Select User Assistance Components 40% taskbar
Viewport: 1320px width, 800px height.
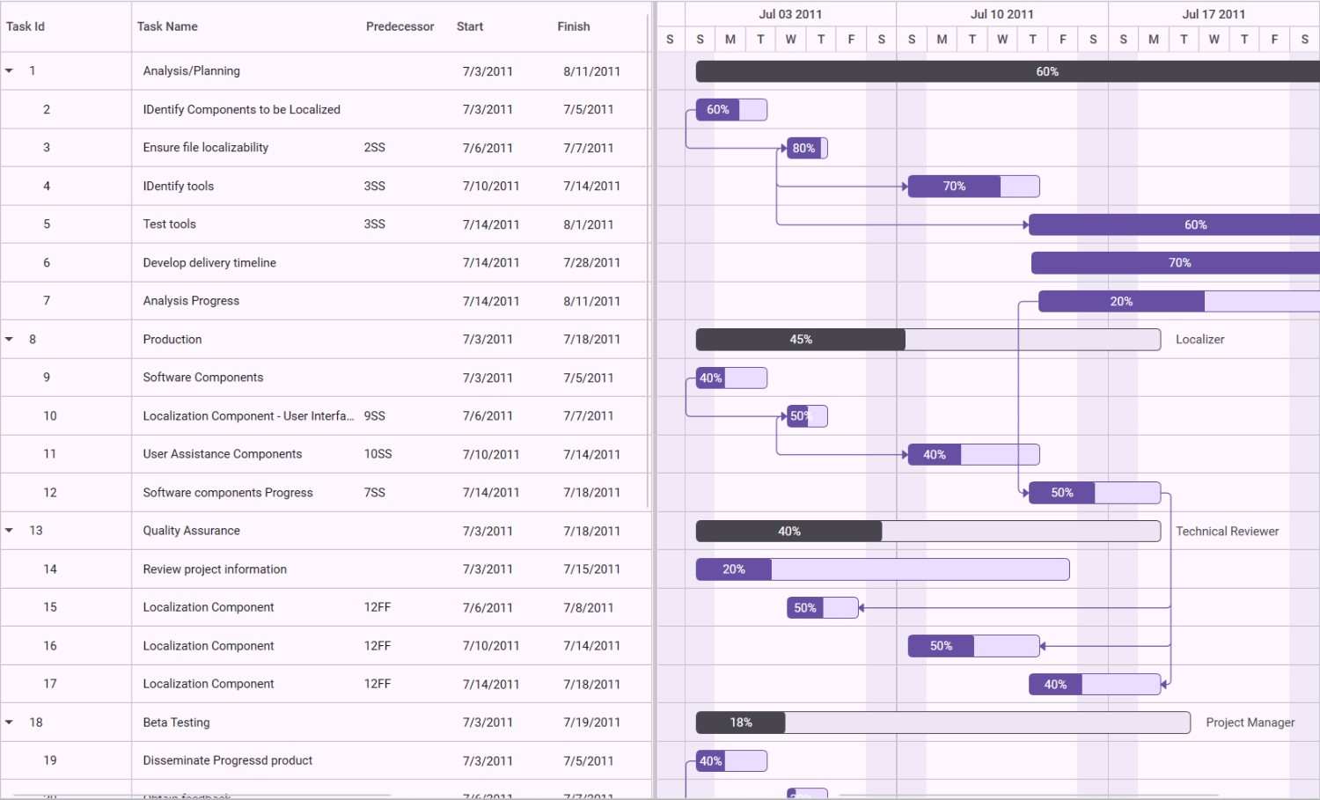[x=973, y=454]
